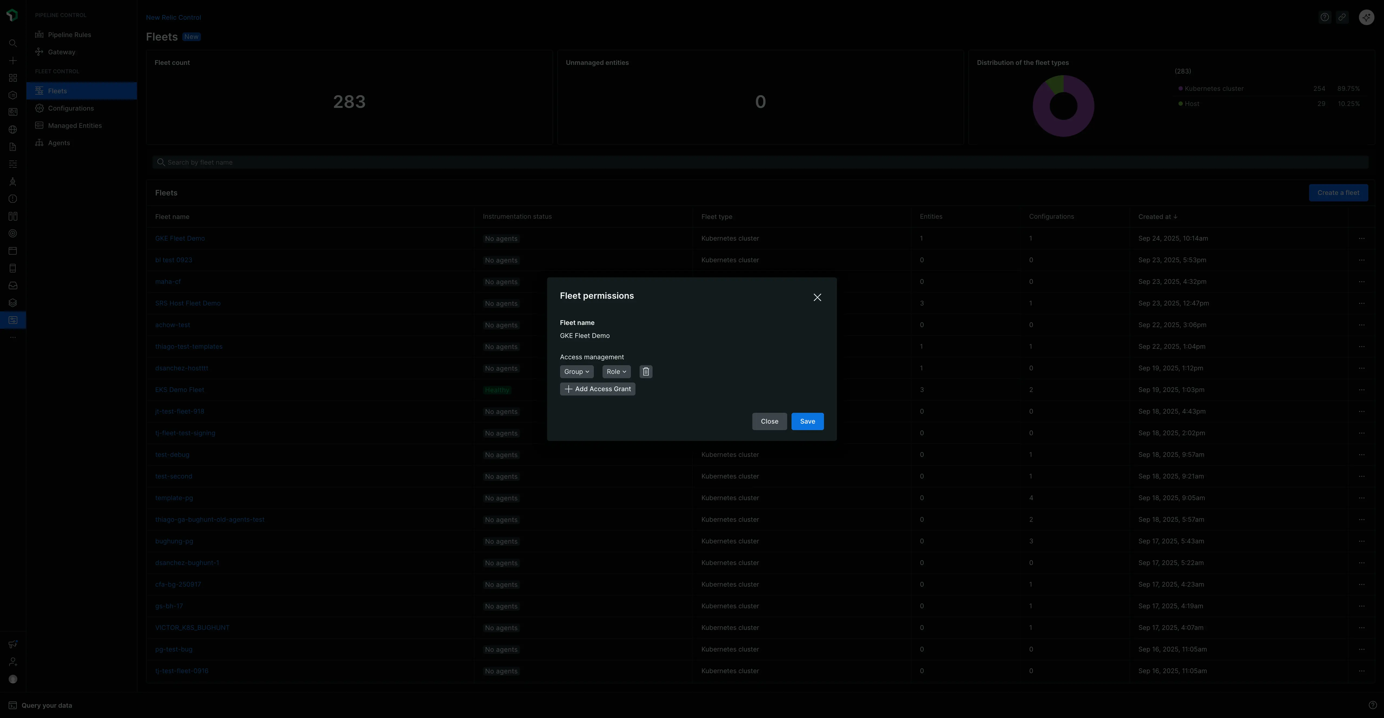Expand the Role dropdown in Fleet permissions
The width and height of the screenshot is (1384, 718).
[x=616, y=371]
